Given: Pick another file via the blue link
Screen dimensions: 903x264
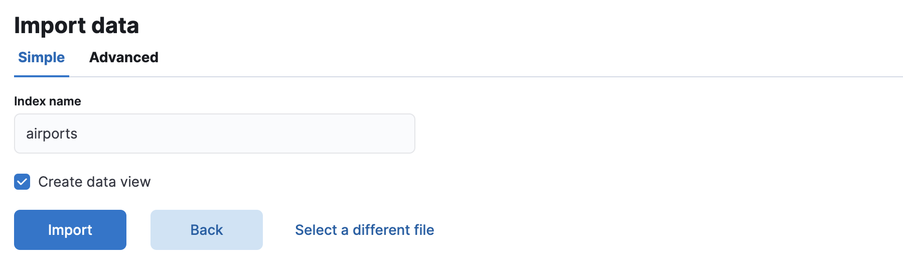Looking at the screenshot, I should [365, 230].
